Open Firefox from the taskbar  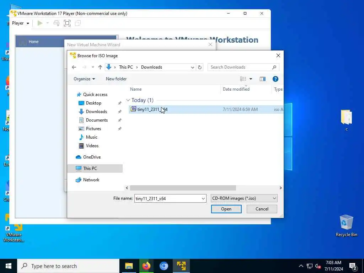click(x=146, y=266)
